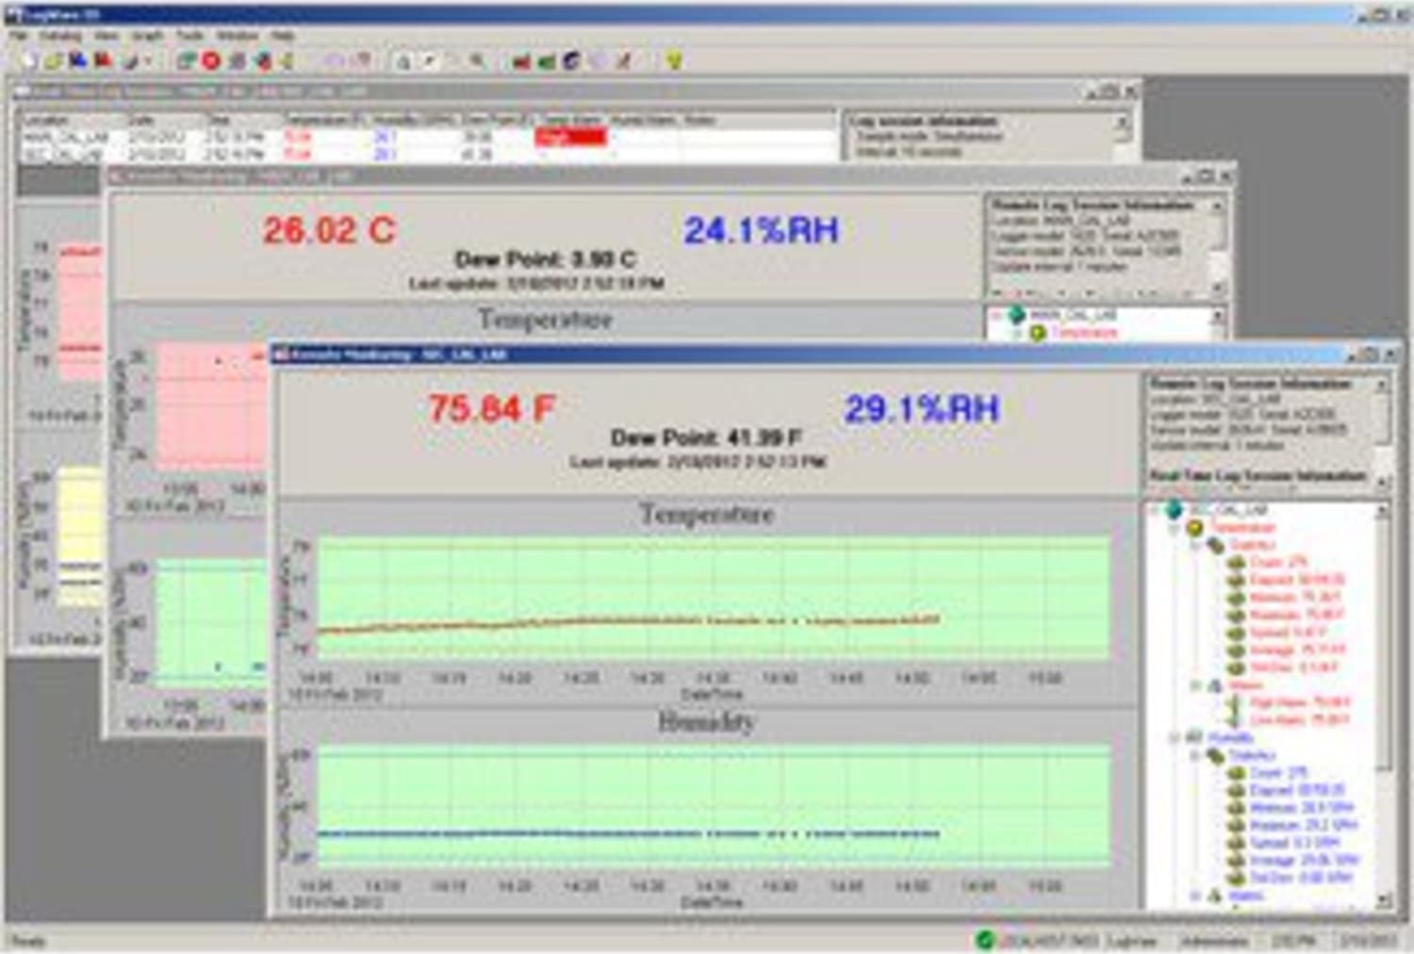Click the scroll-up arrow of front Remote Log Session panel
This screenshot has height=954, width=1414.
(x=1382, y=386)
